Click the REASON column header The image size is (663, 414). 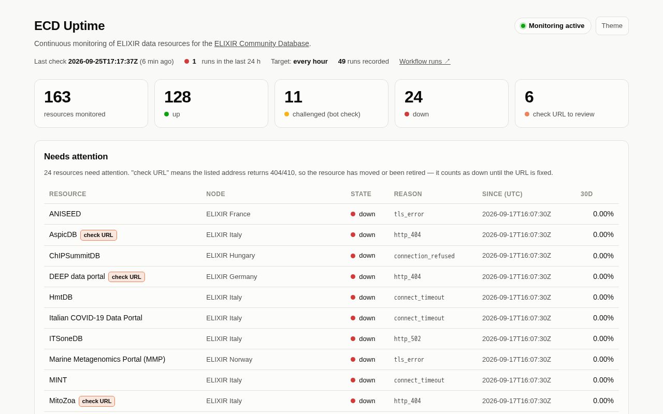tap(408, 194)
